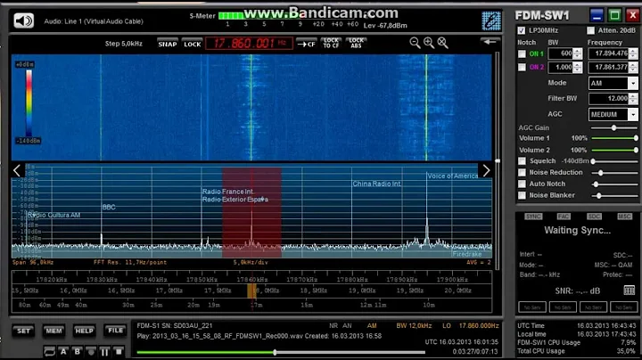Screen dimensions: 642x360
Task: Step the notch 1 bandwidth 600 spinner
Action: (577, 53)
